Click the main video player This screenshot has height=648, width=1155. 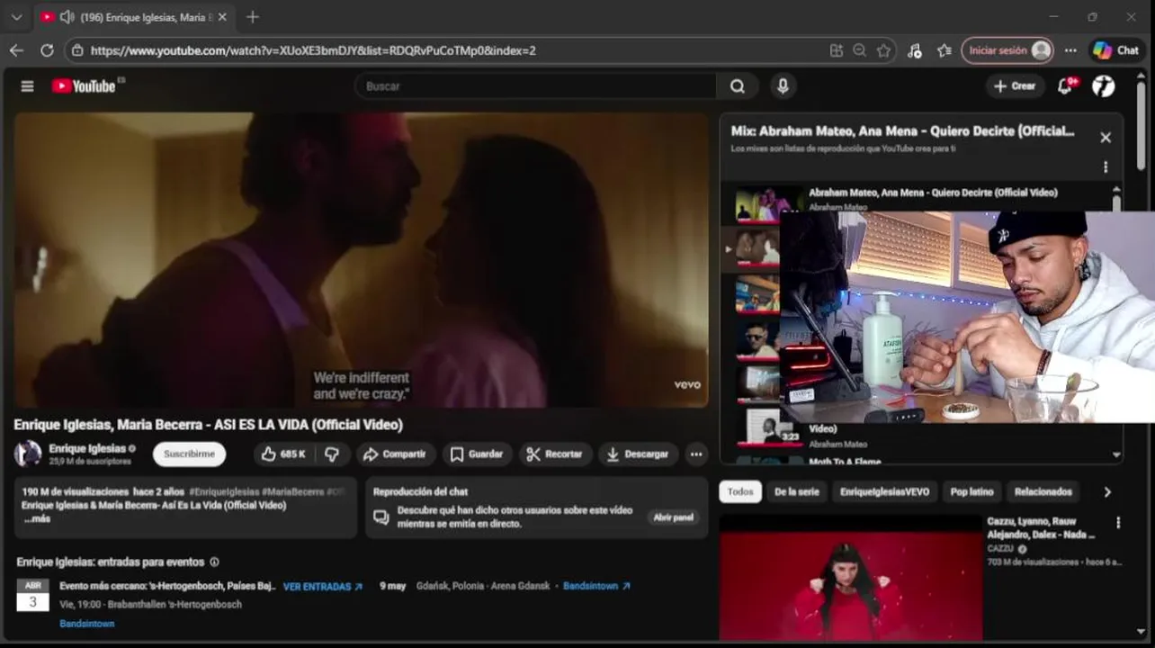point(361,259)
